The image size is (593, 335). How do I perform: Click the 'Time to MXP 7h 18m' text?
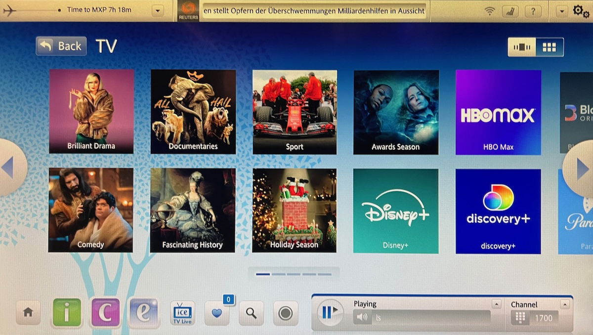(99, 10)
